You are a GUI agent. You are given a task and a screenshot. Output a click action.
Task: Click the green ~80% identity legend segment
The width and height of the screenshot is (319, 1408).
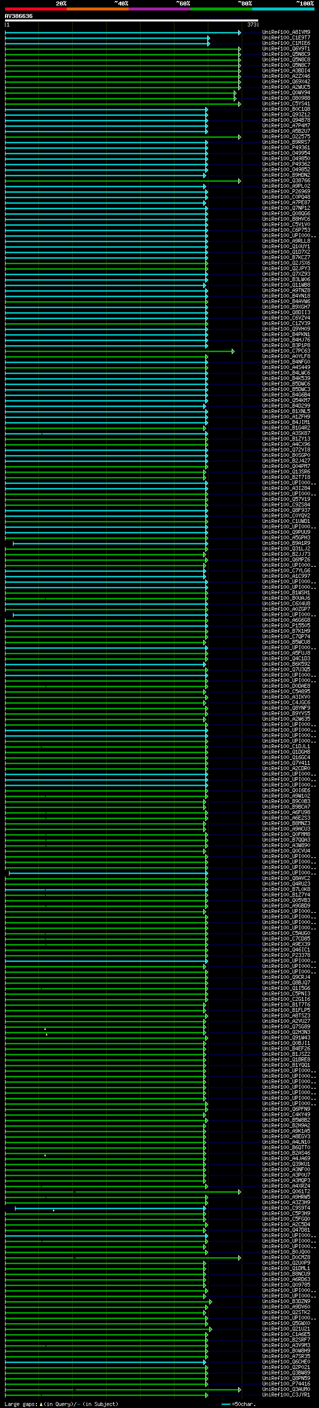tap(221, 9)
